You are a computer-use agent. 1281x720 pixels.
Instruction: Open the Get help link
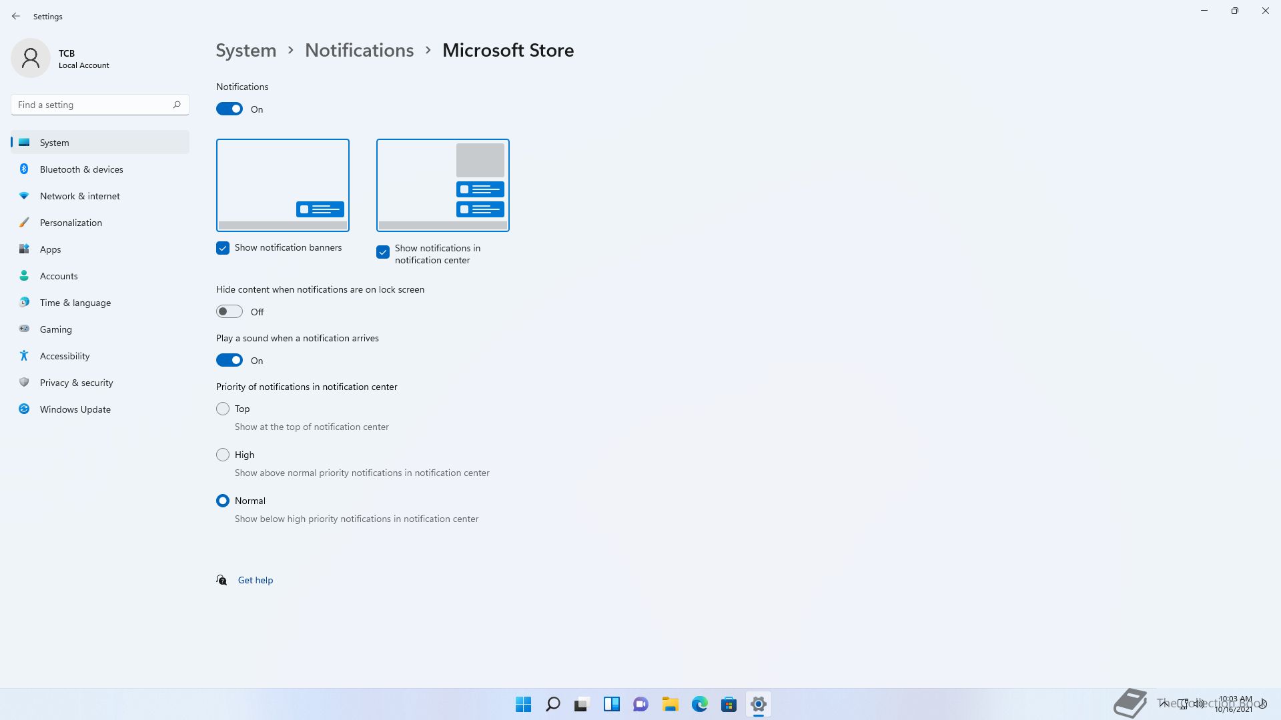[256, 580]
